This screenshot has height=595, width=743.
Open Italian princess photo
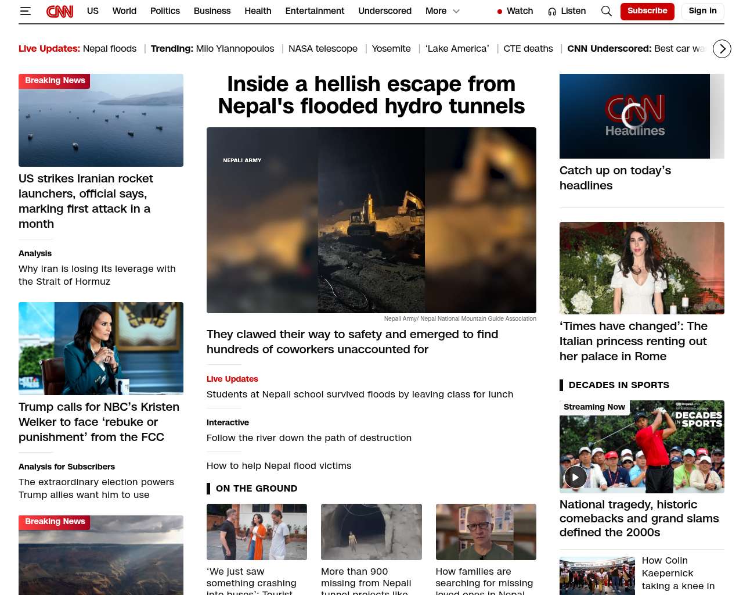click(x=642, y=268)
